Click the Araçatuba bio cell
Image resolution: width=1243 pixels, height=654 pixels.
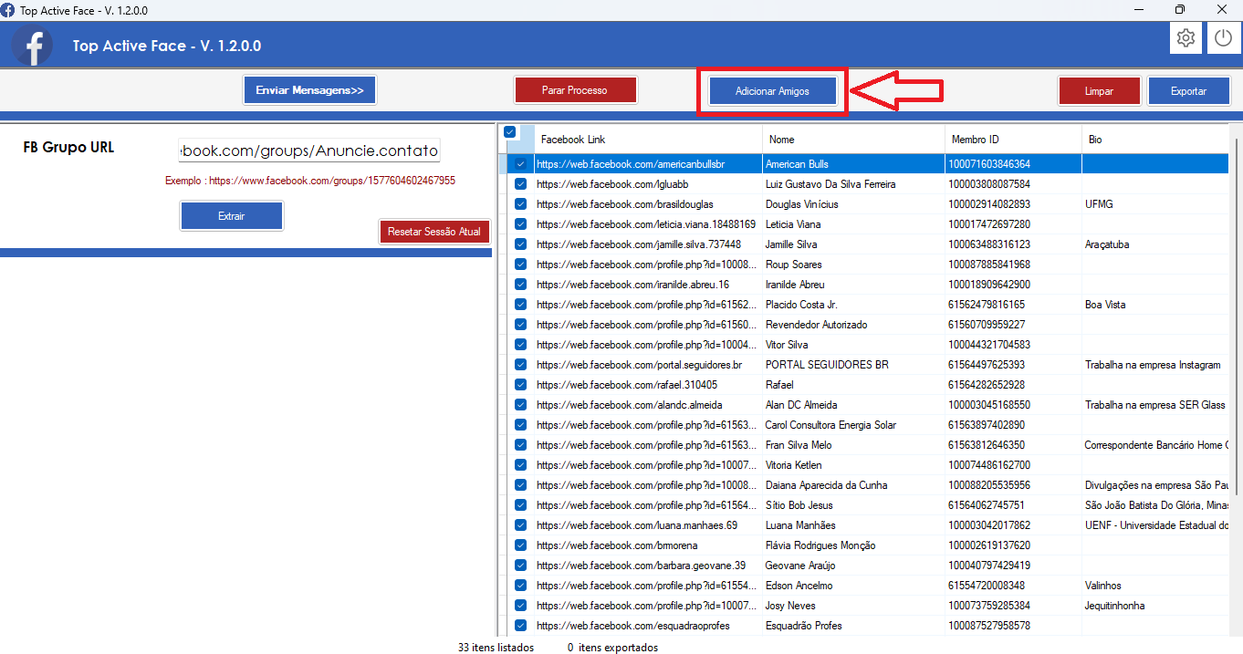(x=1155, y=244)
